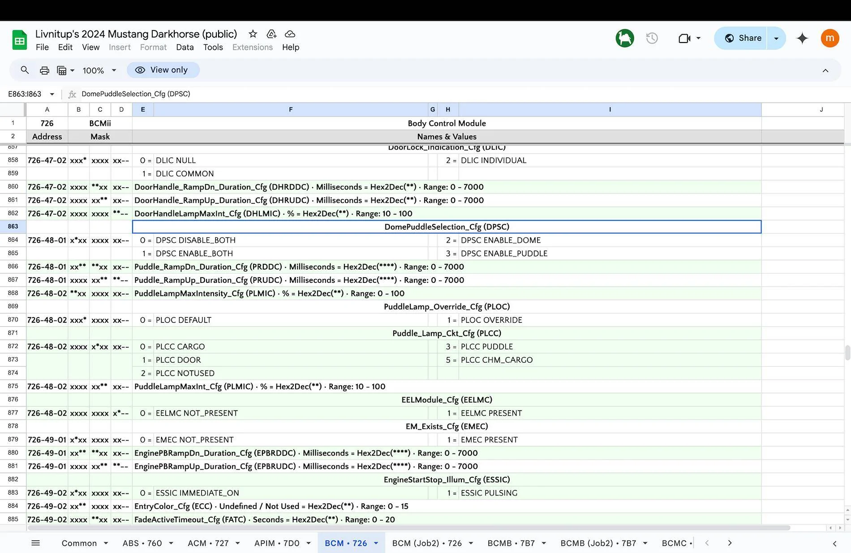The image size is (851, 553).
Task: Select column J header
Action: pyautogui.click(x=821, y=109)
